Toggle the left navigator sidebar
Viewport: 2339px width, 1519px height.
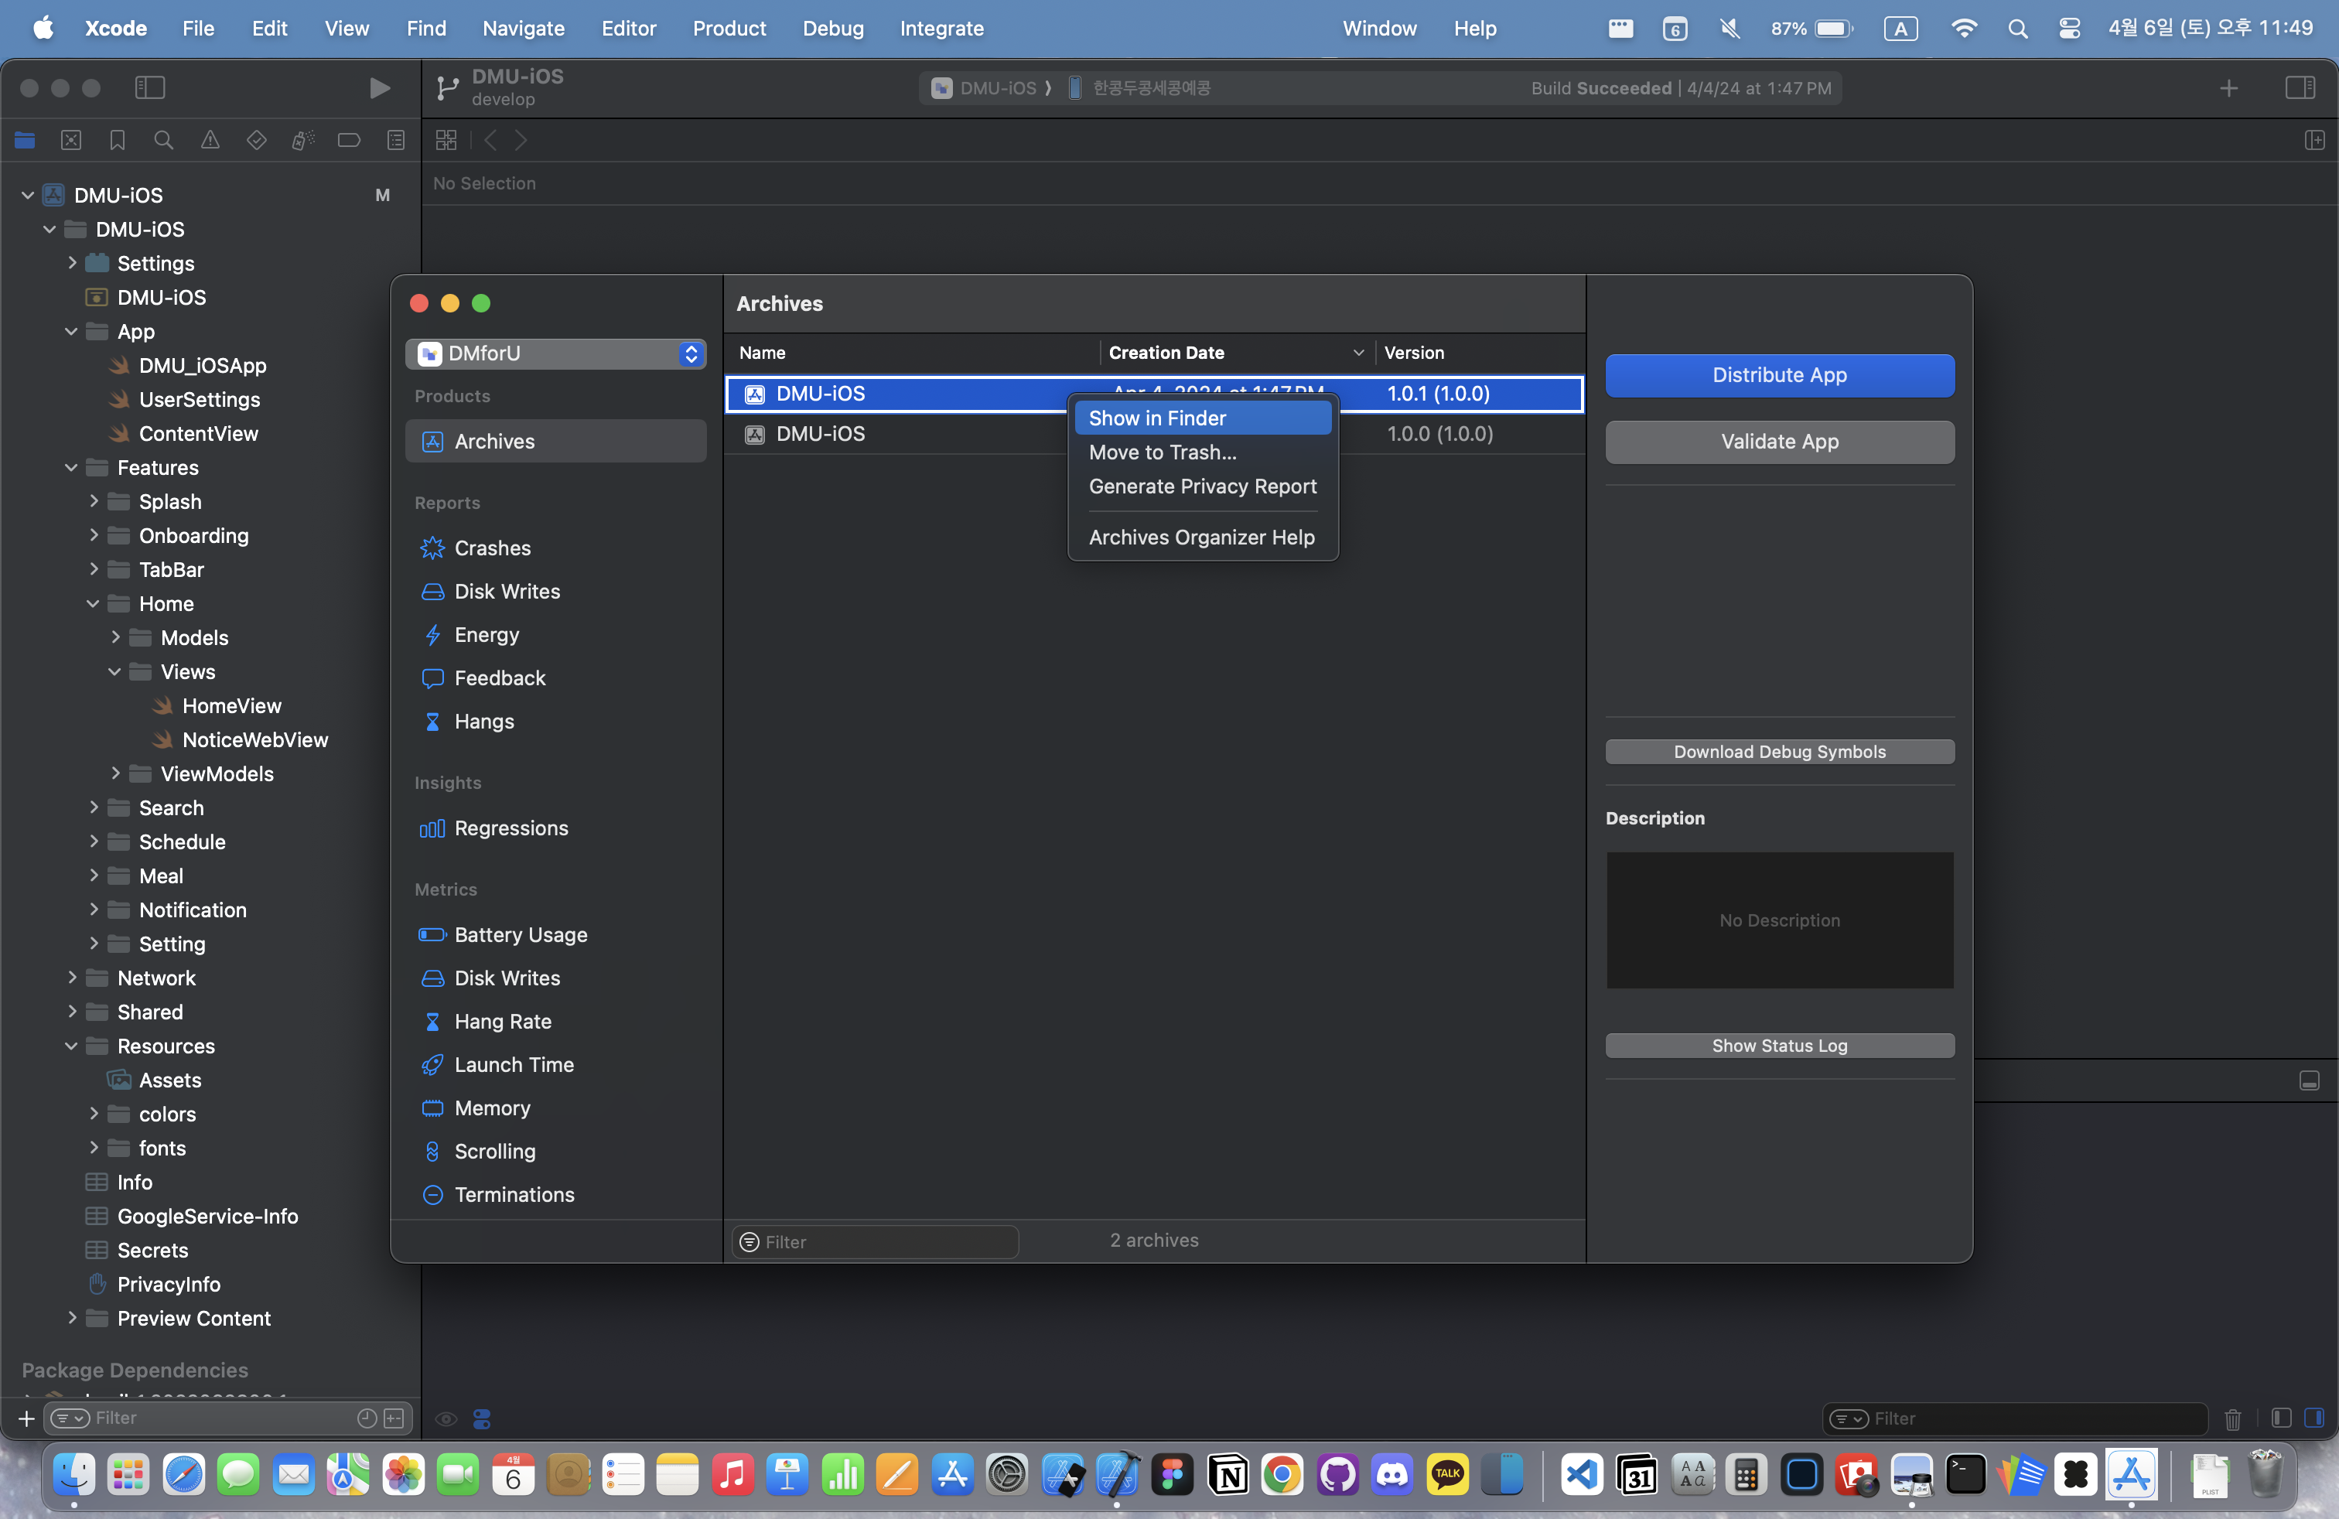click(149, 88)
